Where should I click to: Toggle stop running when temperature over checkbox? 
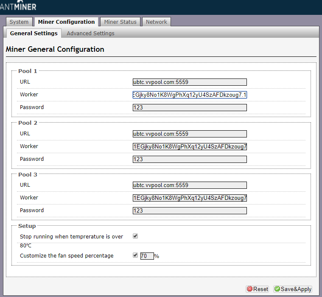click(135, 236)
